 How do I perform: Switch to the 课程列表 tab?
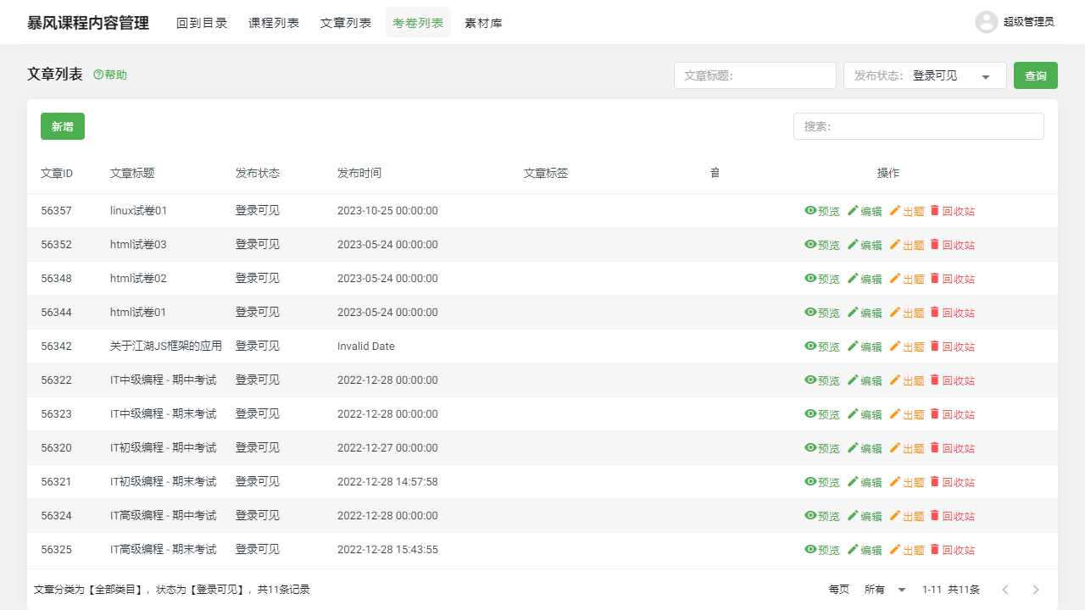pyautogui.click(x=273, y=22)
